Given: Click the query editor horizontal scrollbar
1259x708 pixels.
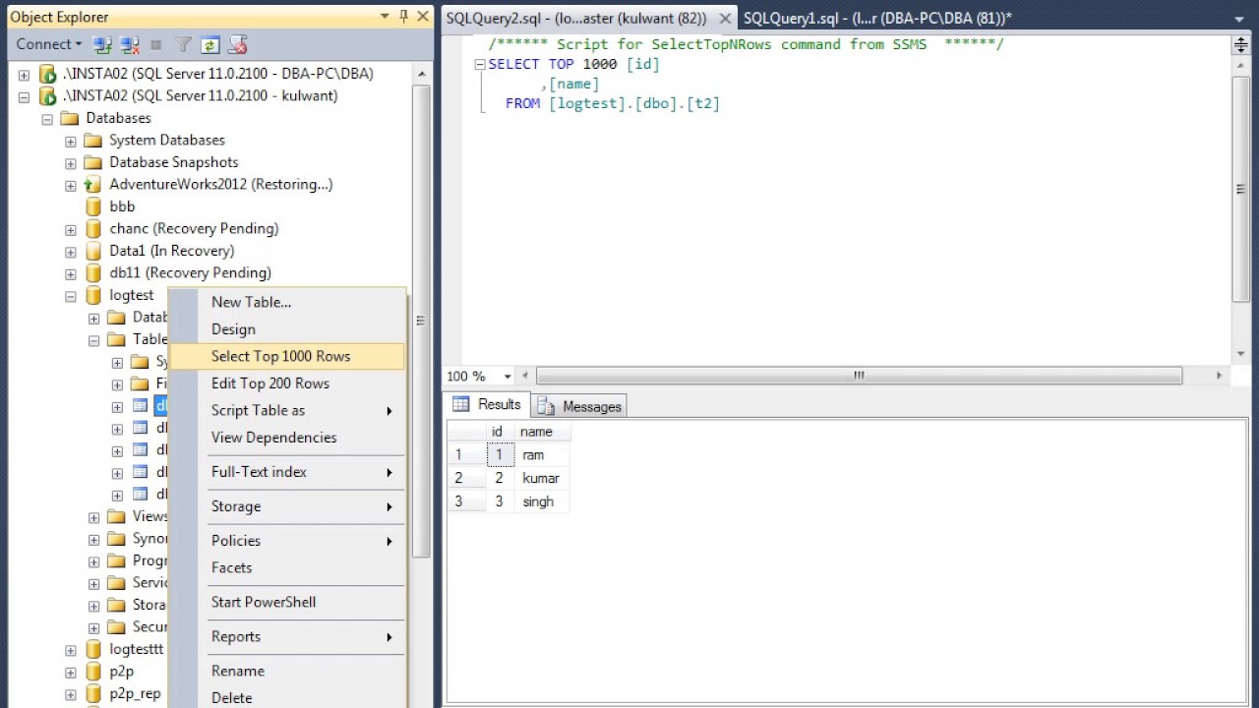Looking at the screenshot, I should tap(859, 376).
